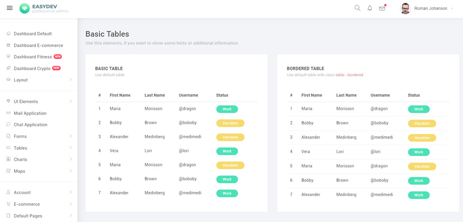The image size is (463, 222).
Task: Go to Dashboard Crypto
Action: (32, 68)
